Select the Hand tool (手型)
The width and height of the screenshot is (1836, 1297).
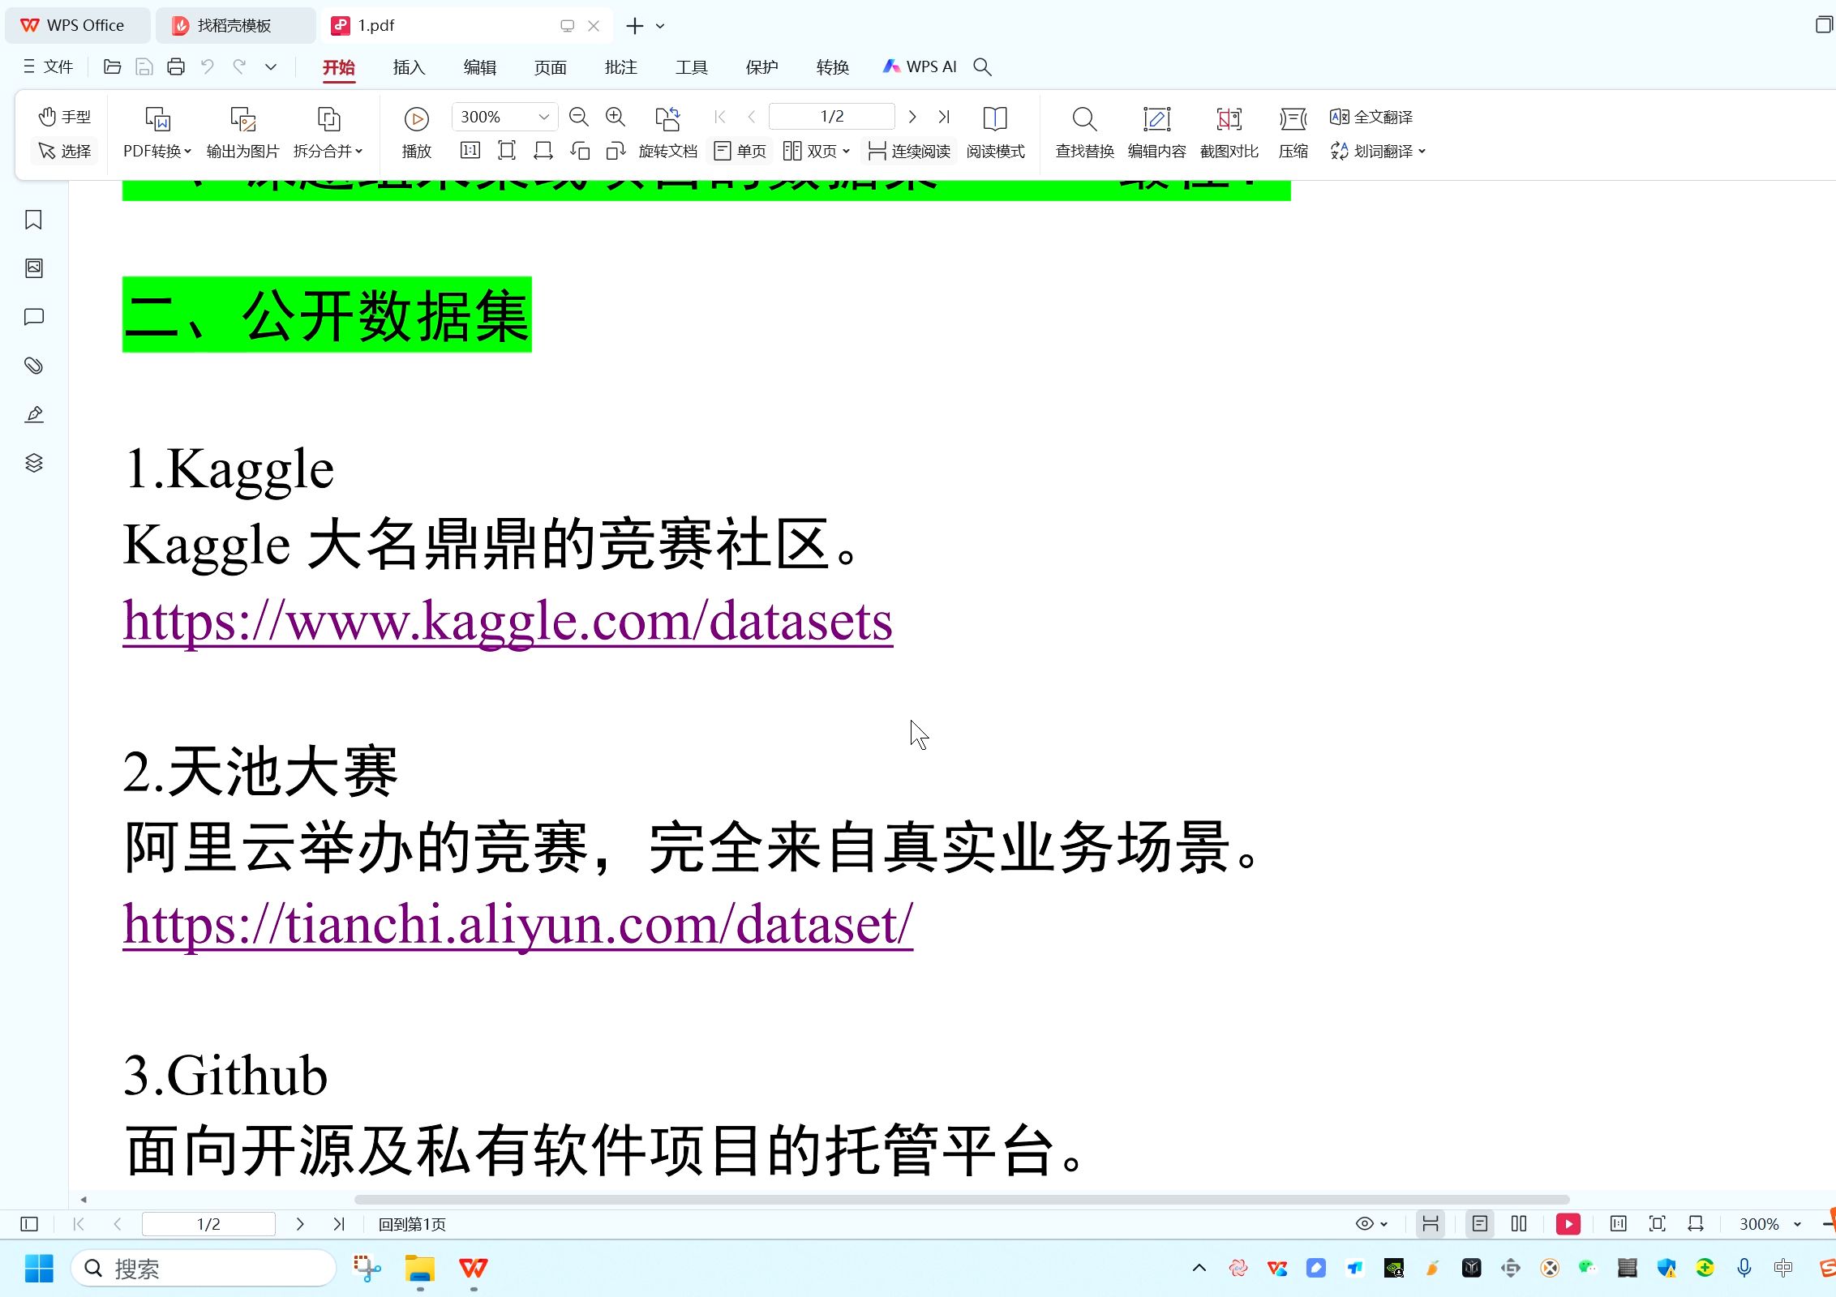coord(65,117)
